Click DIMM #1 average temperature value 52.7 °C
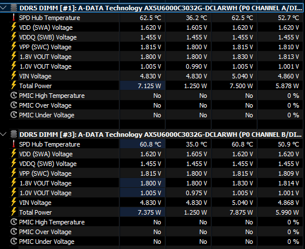The width and height of the screenshot is (305, 249). click(288, 18)
